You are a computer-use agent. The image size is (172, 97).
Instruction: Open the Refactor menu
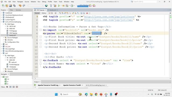(33, 2)
